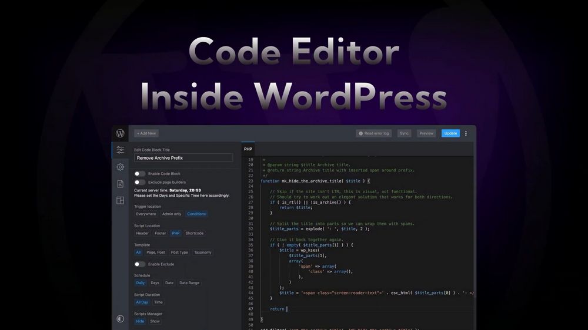Click the blue Update button
This screenshot has height=330, width=588.
point(450,133)
